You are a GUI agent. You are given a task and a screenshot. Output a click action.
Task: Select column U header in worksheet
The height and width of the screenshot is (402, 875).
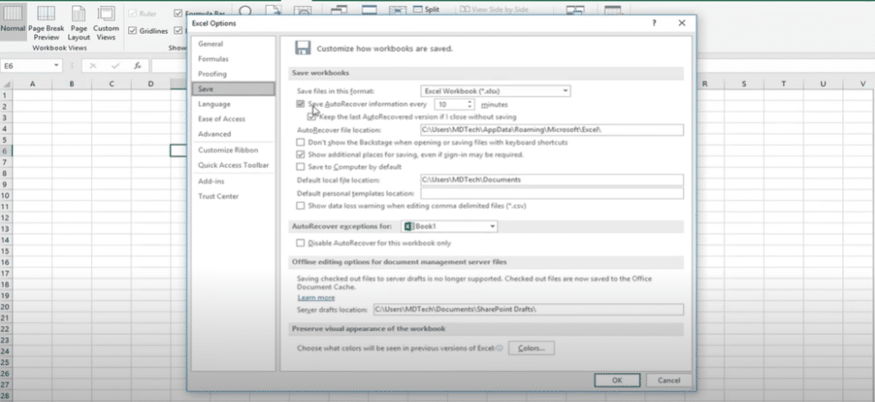point(823,84)
